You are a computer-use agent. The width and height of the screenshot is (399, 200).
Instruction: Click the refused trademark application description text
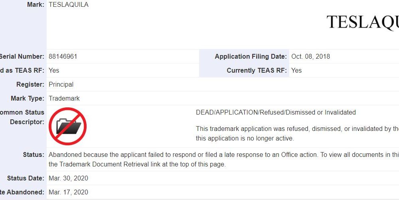point(298,134)
